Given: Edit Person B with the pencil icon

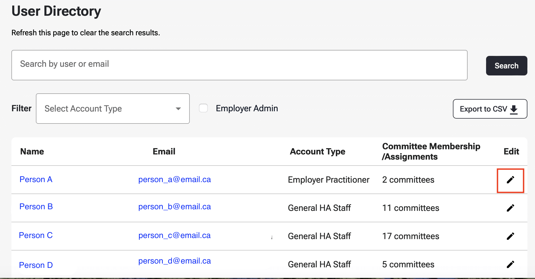Looking at the screenshot, I should (510, 208).
